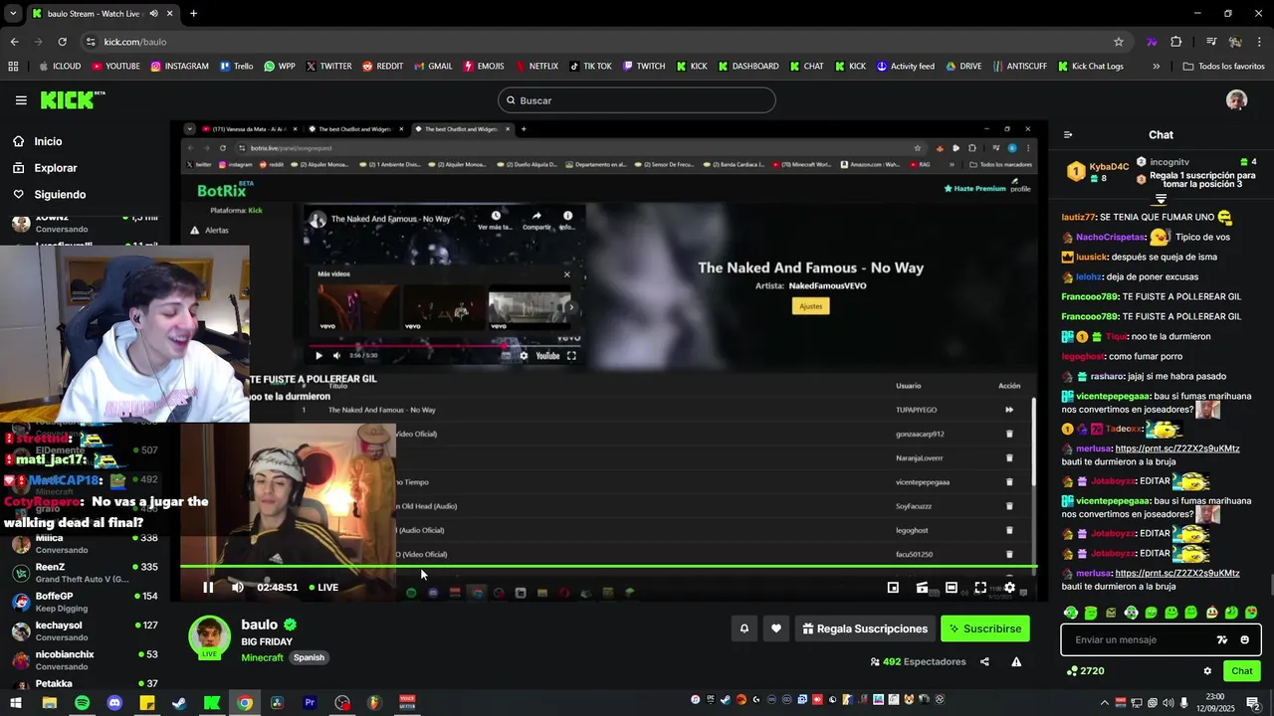
Task: Pause the live stream video
Action: 208,587
